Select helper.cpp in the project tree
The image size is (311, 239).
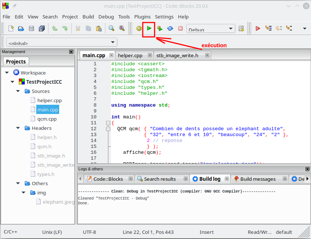[50, 100]
